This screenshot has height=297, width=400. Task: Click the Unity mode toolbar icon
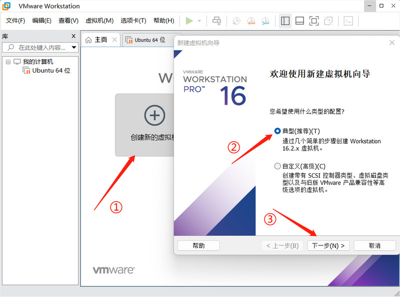point(328,21)
